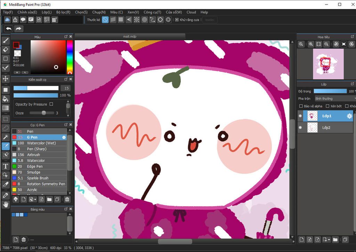
Task: Hide the Lớp2 layer visibility
Action: click(300, 128)
